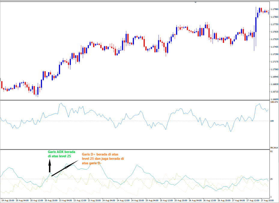Select the 23 Aug 12:00 time label
The width and height of the screenshot is (279, 203).
click(80, 201)
